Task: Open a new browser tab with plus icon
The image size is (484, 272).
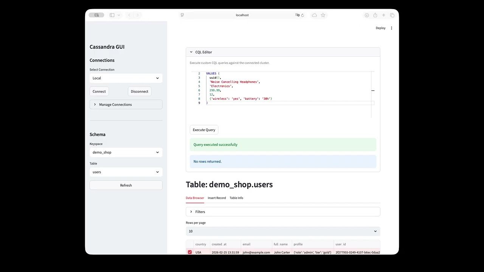Action: point(383,15)
